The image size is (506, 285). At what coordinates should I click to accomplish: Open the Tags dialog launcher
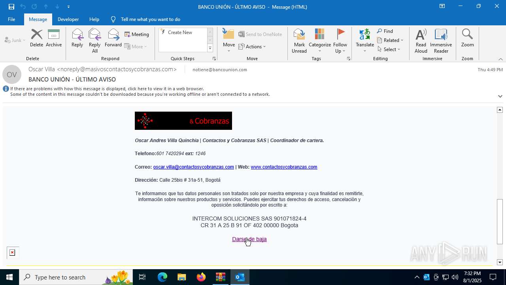(x=349, y=59)
